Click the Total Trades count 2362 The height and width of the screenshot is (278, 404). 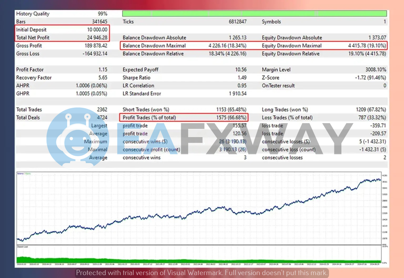[x=102, y=110]
